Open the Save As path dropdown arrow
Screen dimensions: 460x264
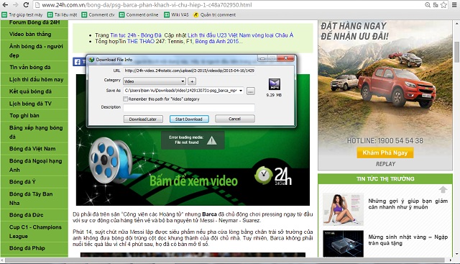tap(241, 91)
